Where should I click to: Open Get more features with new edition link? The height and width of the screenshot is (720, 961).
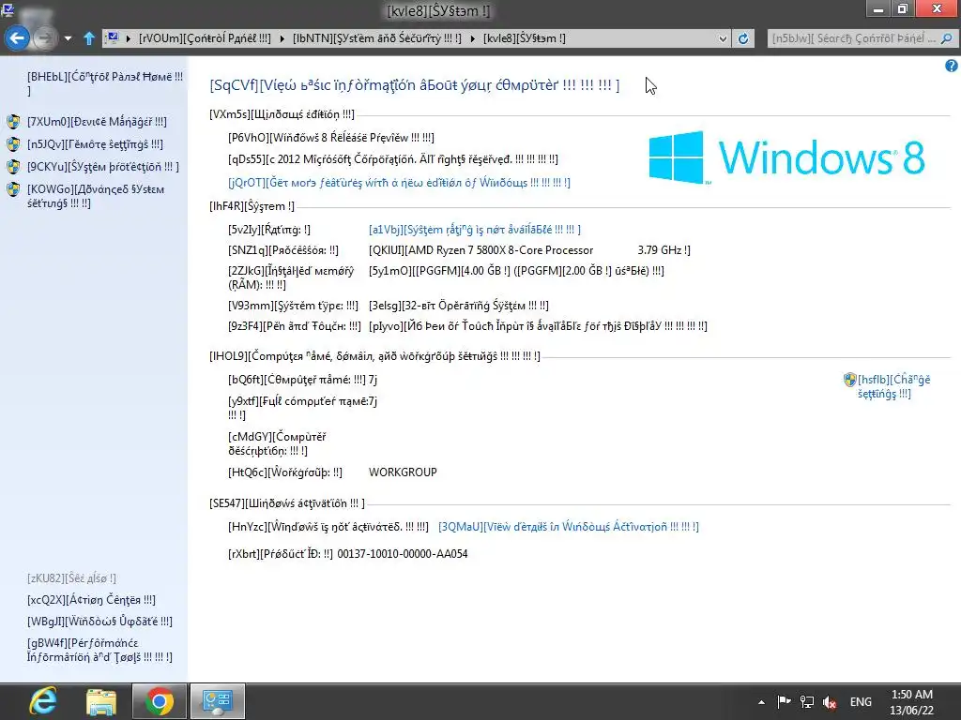[x=399, y=183]
